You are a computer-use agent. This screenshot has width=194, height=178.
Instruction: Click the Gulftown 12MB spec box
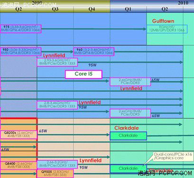(167, 29)
